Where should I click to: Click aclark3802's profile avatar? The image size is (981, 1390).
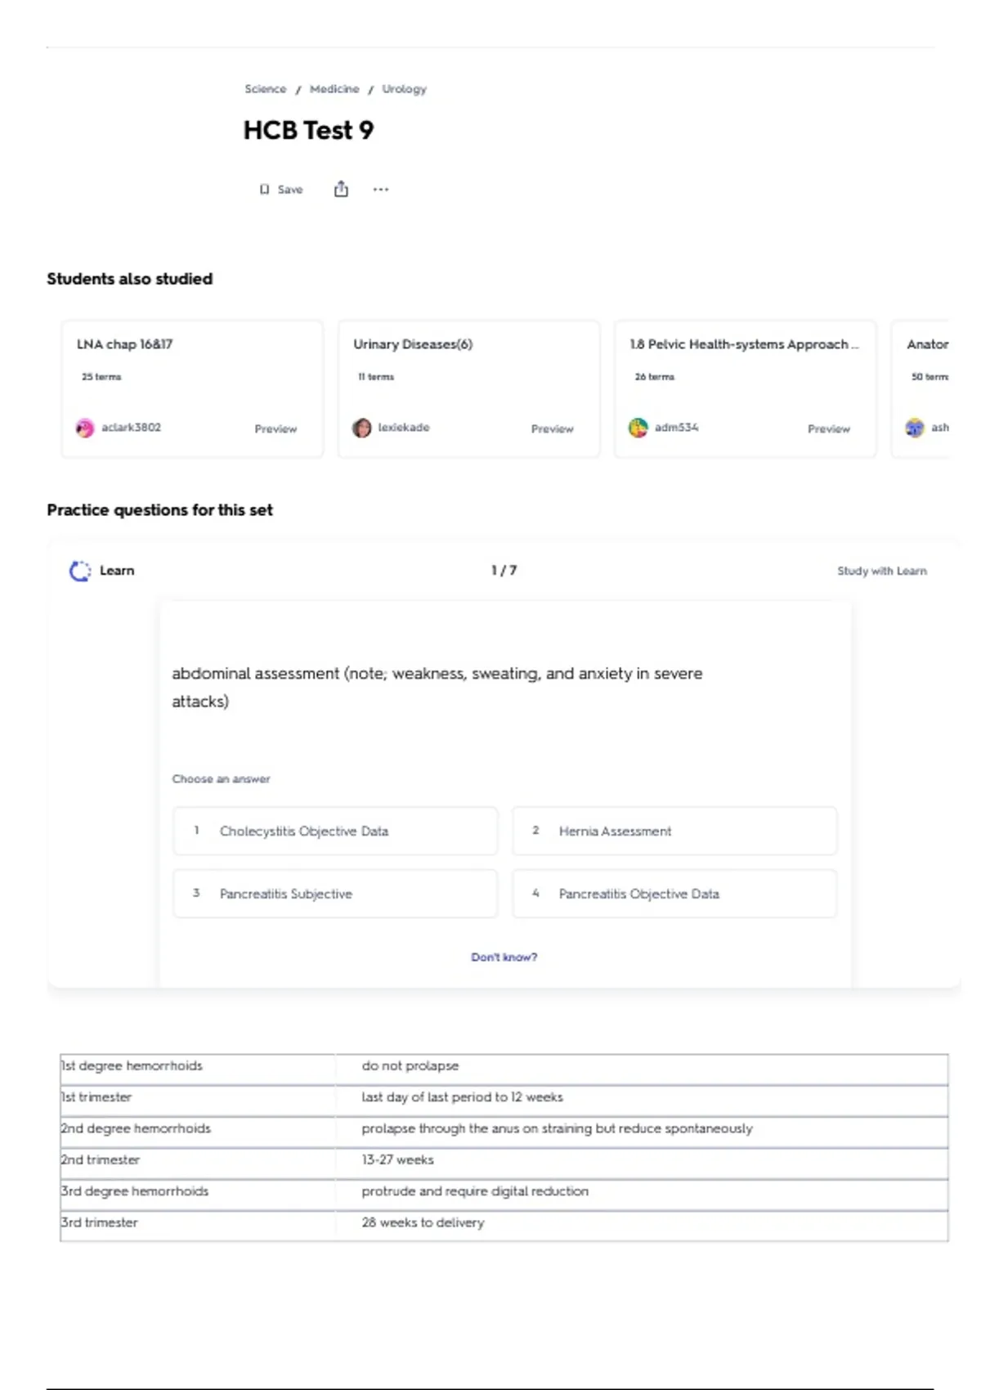pyautogui.click(x=85, y=428)
